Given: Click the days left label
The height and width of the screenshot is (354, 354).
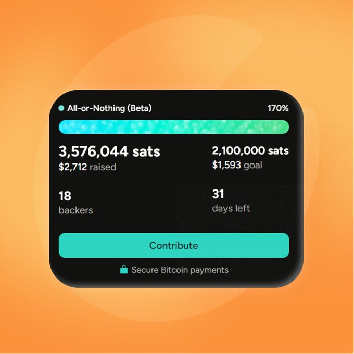Looking at the screenshot, I should [231, 208].
